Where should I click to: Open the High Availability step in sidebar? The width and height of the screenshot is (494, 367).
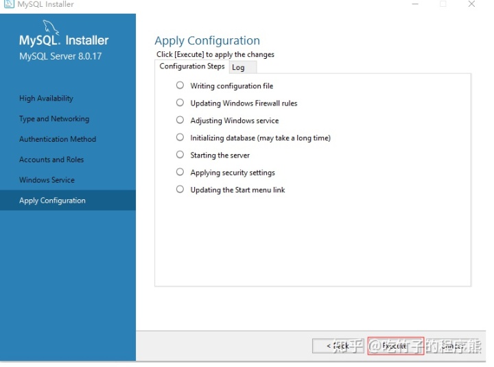[x=46, y=99]
